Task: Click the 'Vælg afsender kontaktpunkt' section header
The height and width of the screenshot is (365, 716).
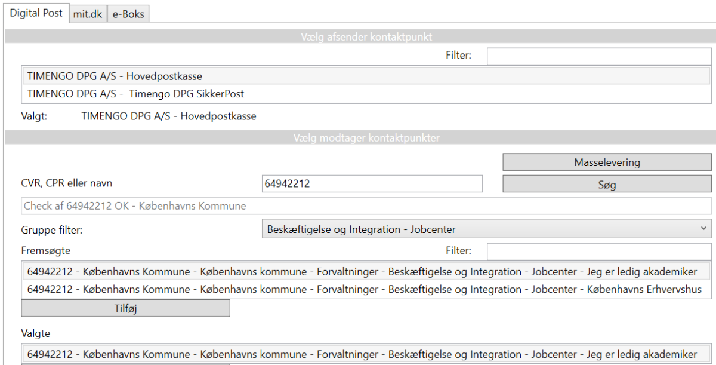Action: [x=366, y=37]
